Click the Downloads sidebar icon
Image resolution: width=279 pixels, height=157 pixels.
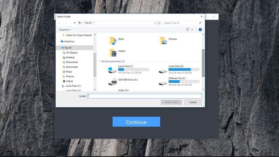[x=64, y=67]
